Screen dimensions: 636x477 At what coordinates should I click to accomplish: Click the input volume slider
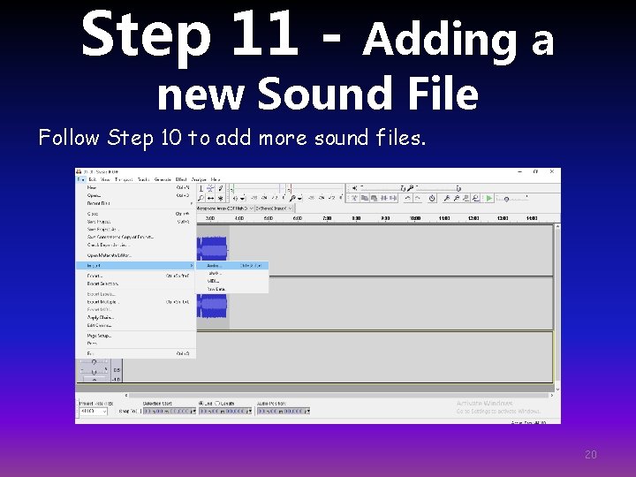tap(437, 189)
